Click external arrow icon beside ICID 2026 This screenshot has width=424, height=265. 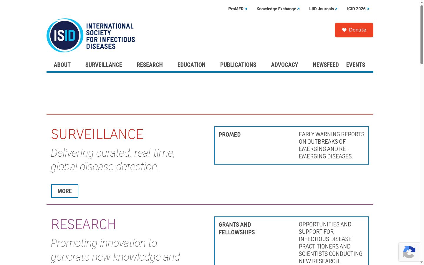point(368,9)
